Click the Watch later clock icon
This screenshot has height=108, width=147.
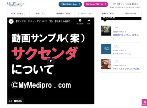tap(80, 20)
